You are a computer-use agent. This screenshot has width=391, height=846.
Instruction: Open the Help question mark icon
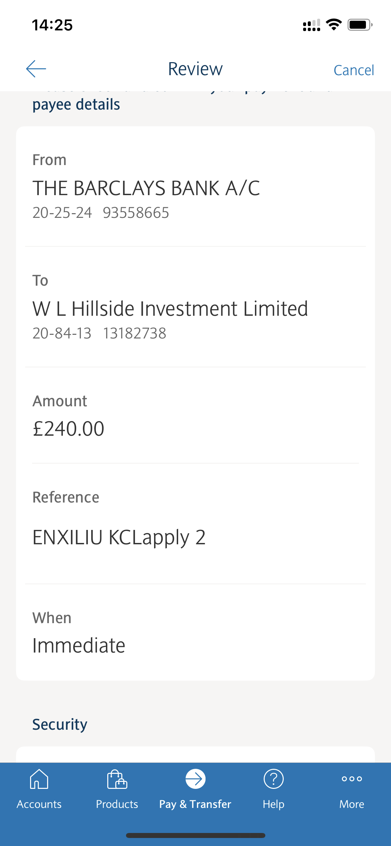point(273,779)
